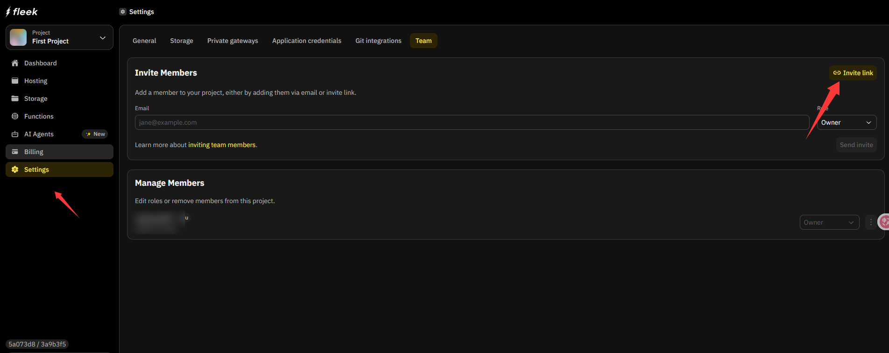Click the Settings gear in sidebar
The height and width of the screenshot is (353, 889).
click(x=15, y=169)
